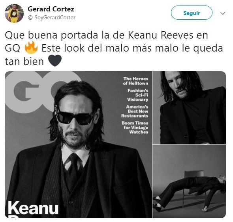Open Gerard Cortez profile avatar
The width and height of the screenshot is (233, 222).
[14, 13]
